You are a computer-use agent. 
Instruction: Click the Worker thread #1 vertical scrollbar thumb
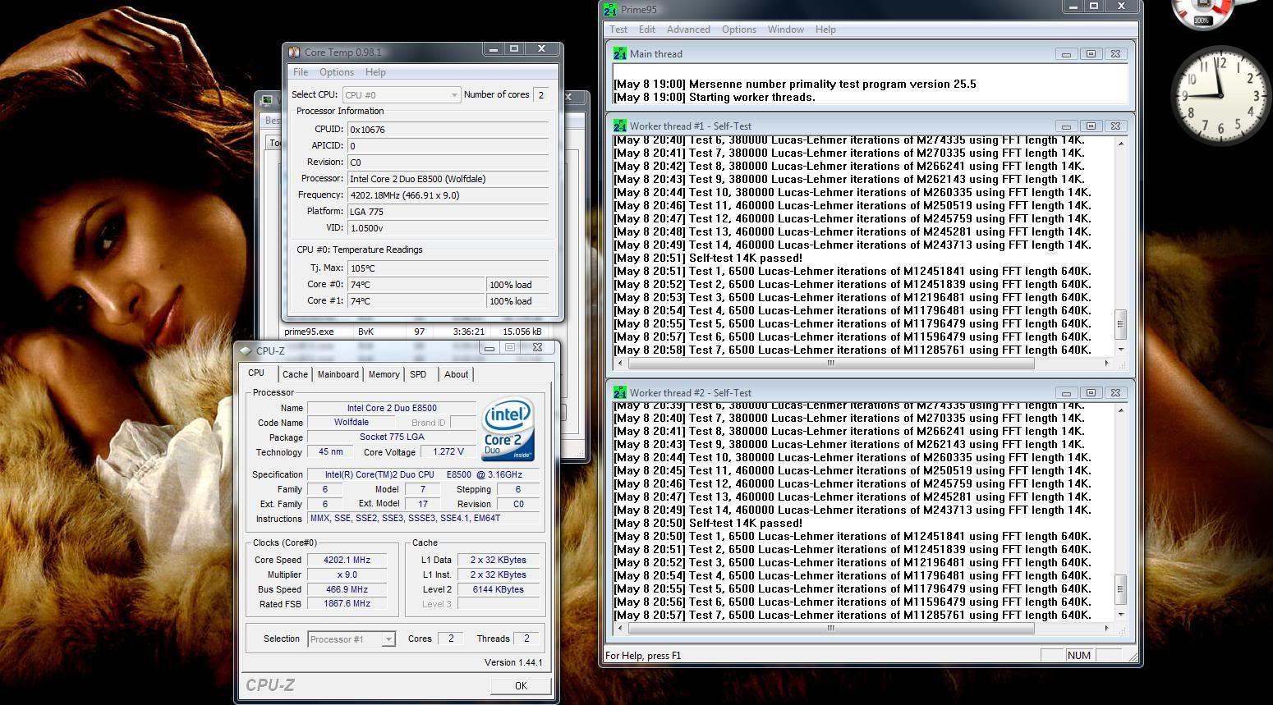(x=1119, y=324)
